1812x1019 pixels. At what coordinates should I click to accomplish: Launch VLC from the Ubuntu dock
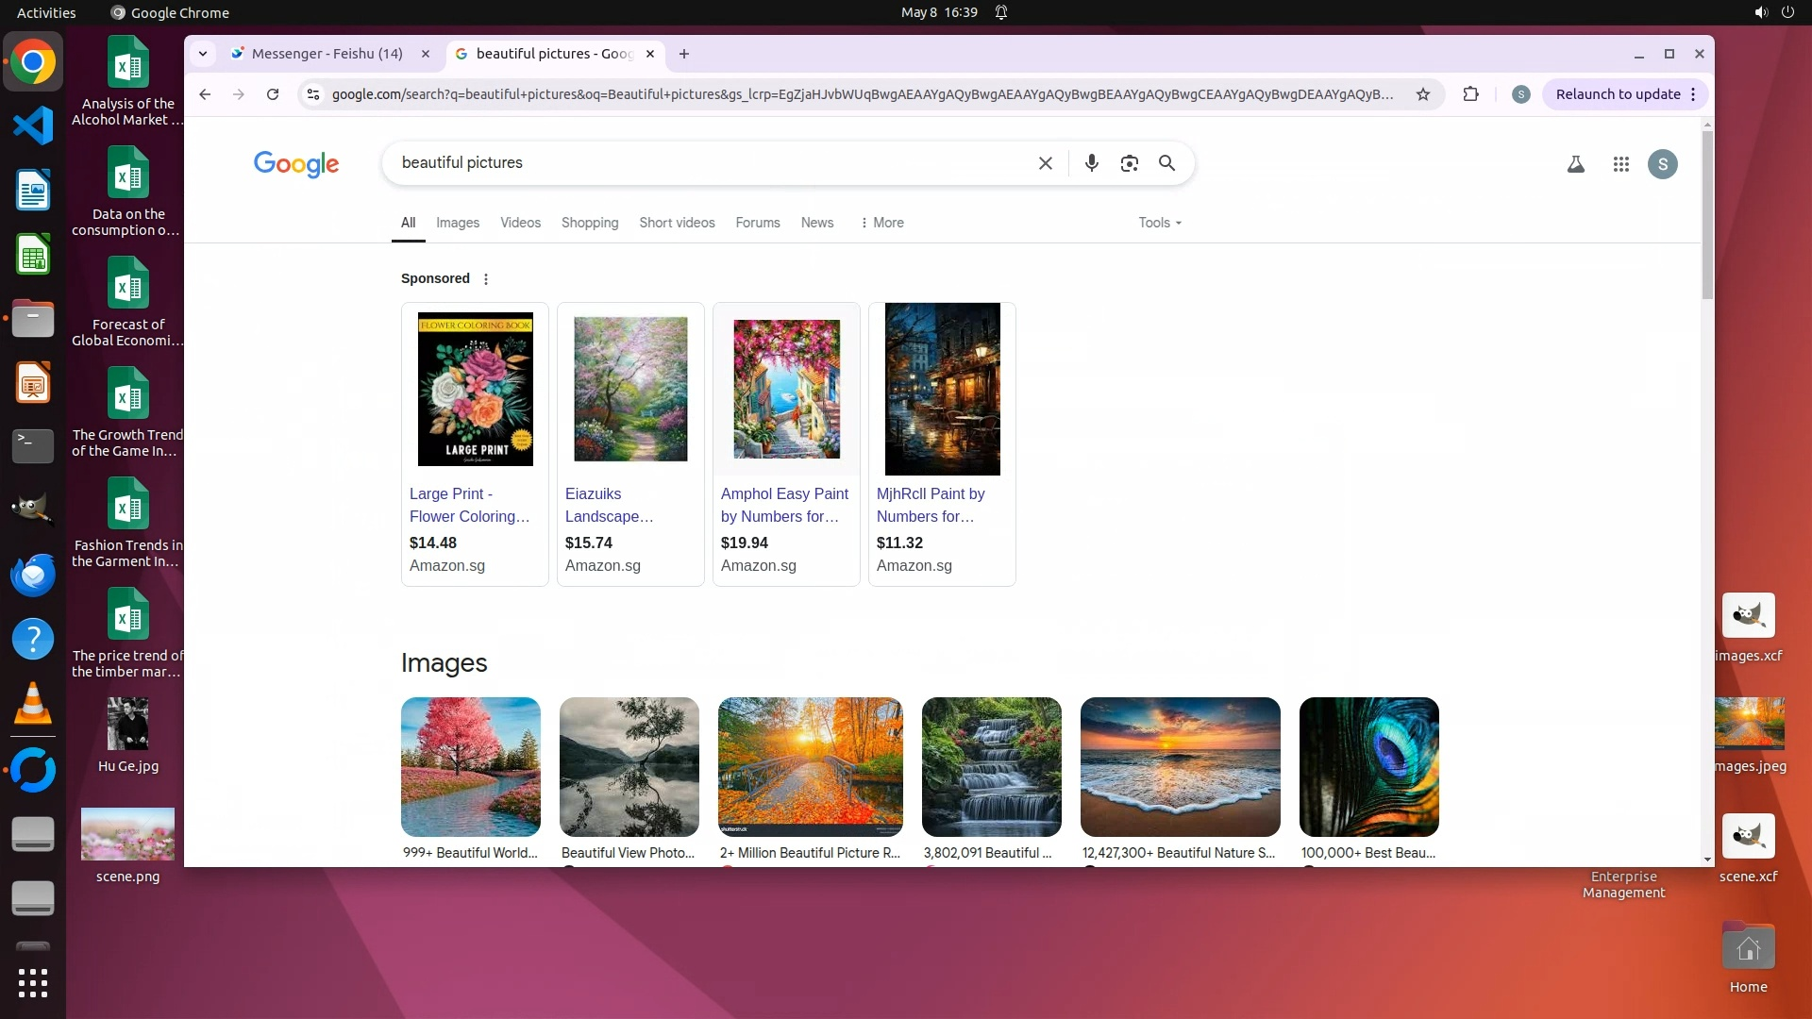pos(33,705)
